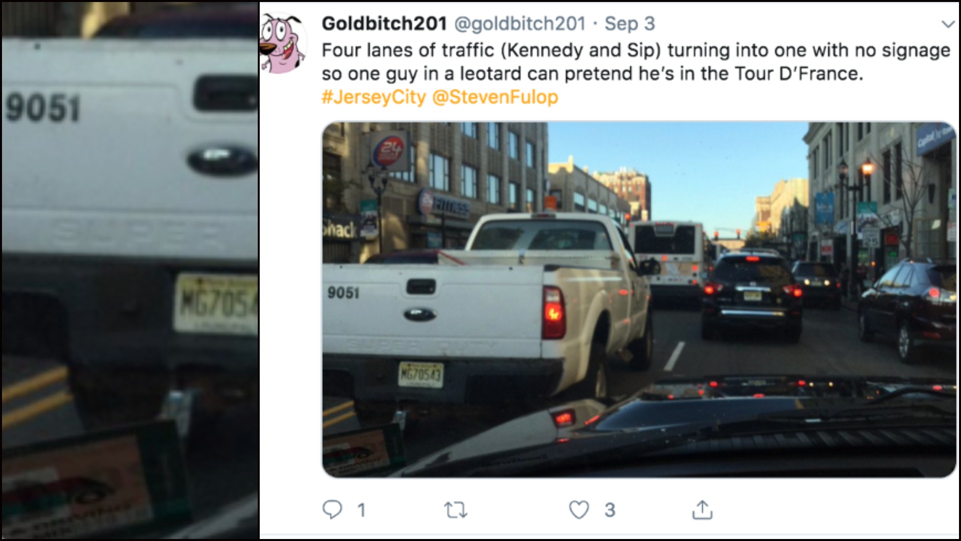Open the #JerseyCity hashtag
Viewport: 961px width, 541px height.
[373, 97]
